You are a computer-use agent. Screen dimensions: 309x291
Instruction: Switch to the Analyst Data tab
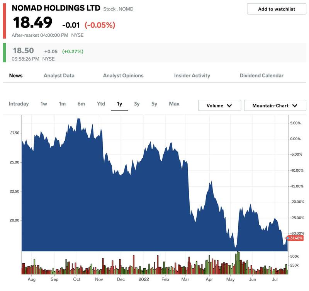59,75
